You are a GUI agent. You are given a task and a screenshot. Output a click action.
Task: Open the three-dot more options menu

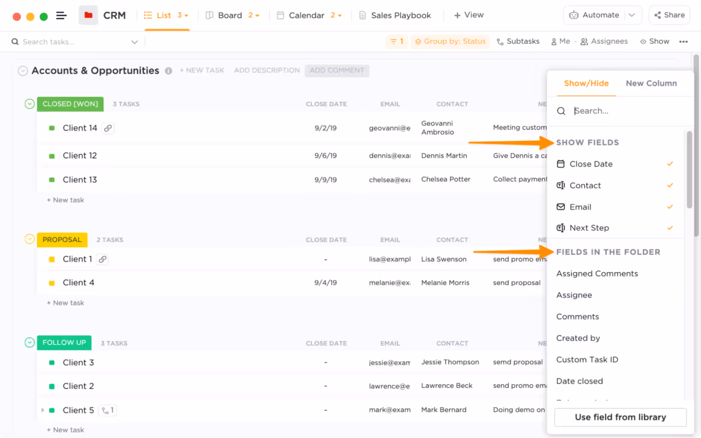(x=683, y=42)
